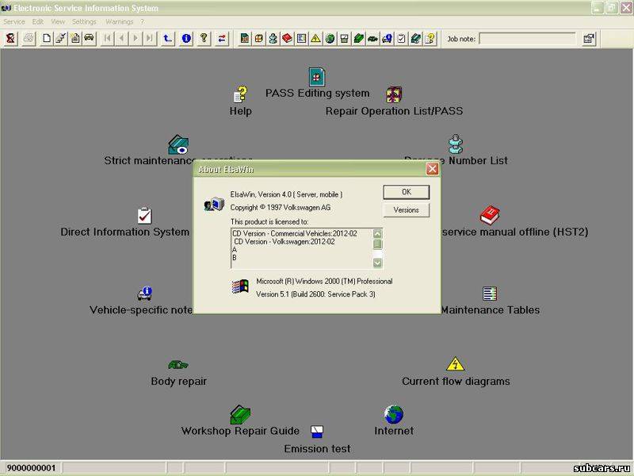Viewport: 634px width, 476px height.
Task: Click the yellow question mark toolbar icon
Action: 204,38
